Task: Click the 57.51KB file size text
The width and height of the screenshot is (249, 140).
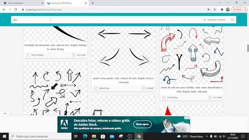Action: [217, 98]
